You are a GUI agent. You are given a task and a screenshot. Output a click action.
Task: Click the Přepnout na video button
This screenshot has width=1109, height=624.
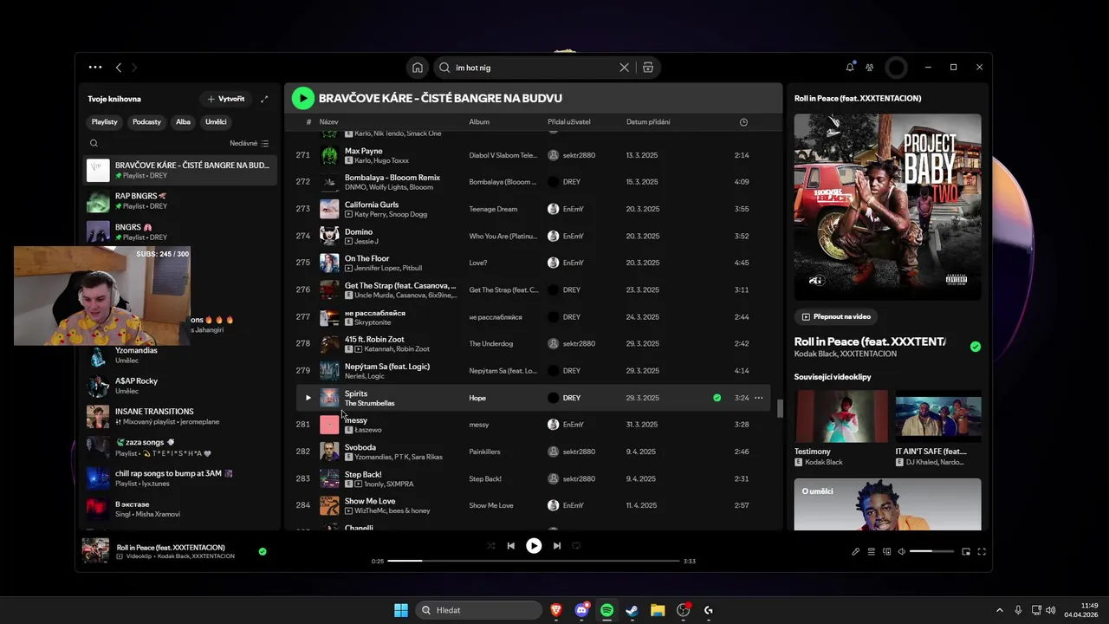click(x=836, y=316)
